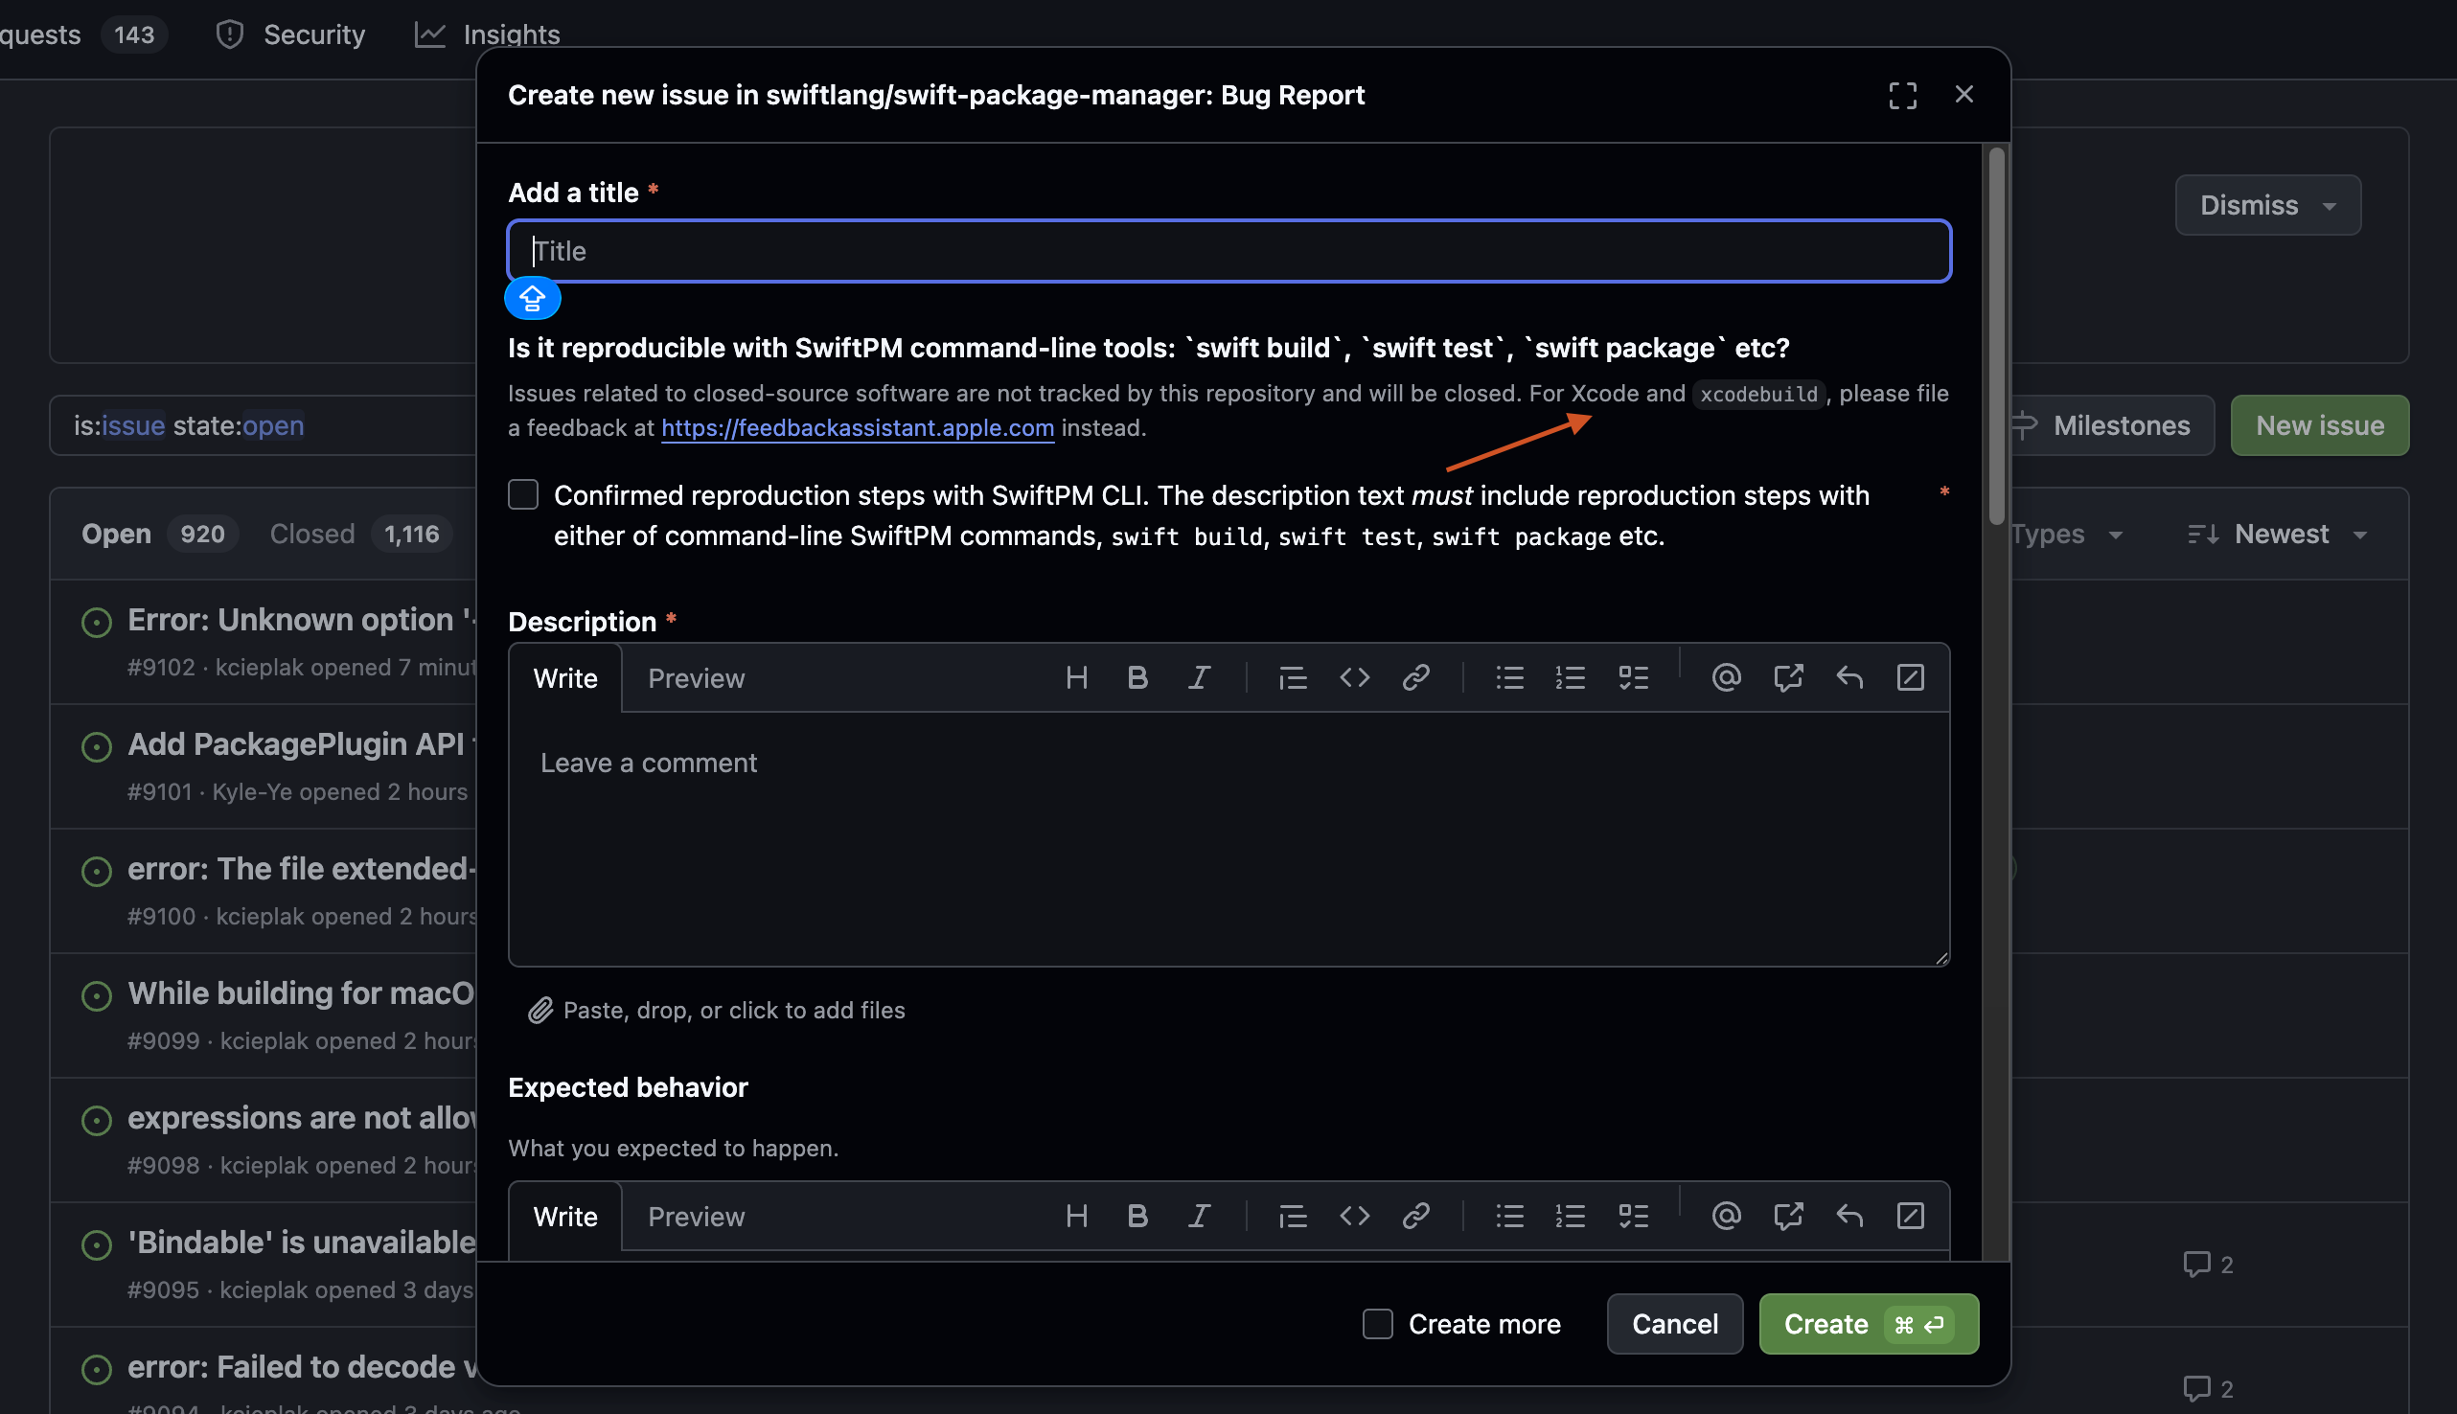Enable Create more checkbox
The width and height of the screenshot is (2457, 1414).
(1377, 1324)
